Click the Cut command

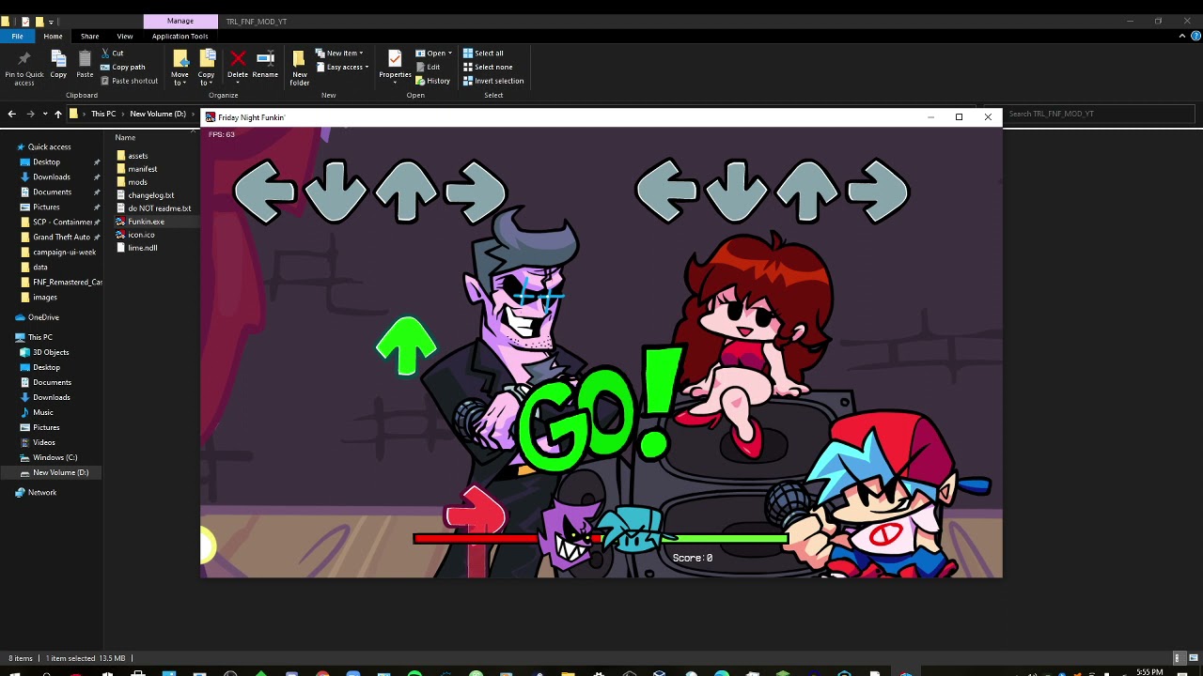[112, 54]
